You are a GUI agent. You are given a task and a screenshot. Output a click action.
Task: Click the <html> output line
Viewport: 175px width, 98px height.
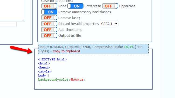coord(44,63)
